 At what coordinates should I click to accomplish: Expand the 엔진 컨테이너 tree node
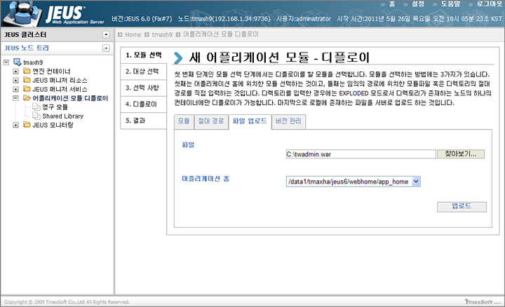pos(15,71)
